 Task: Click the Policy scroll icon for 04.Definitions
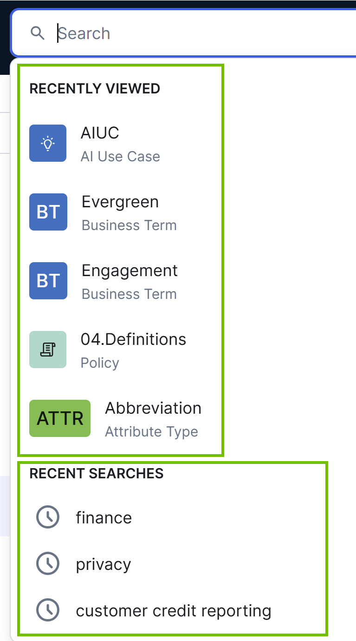coord(48,350)
